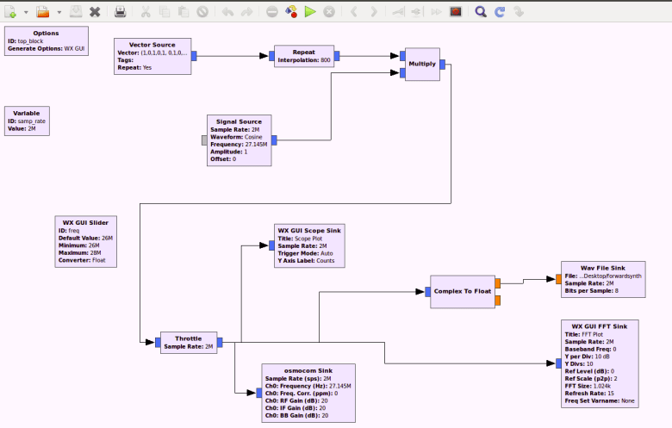Click the New flow graph icon
Image resolution: width=672 pixels, height=428 pixels.
click(11, 12)
